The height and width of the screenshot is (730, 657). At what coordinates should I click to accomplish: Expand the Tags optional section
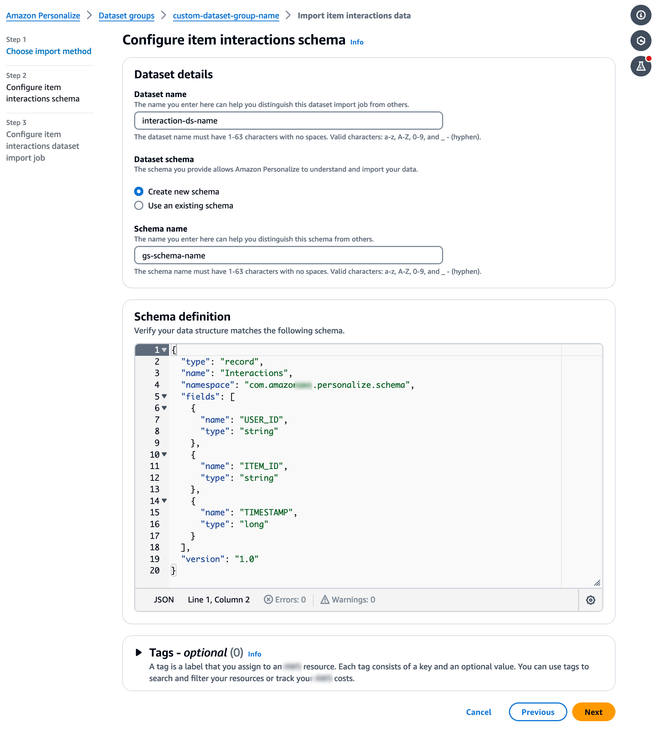click(139, 652)
